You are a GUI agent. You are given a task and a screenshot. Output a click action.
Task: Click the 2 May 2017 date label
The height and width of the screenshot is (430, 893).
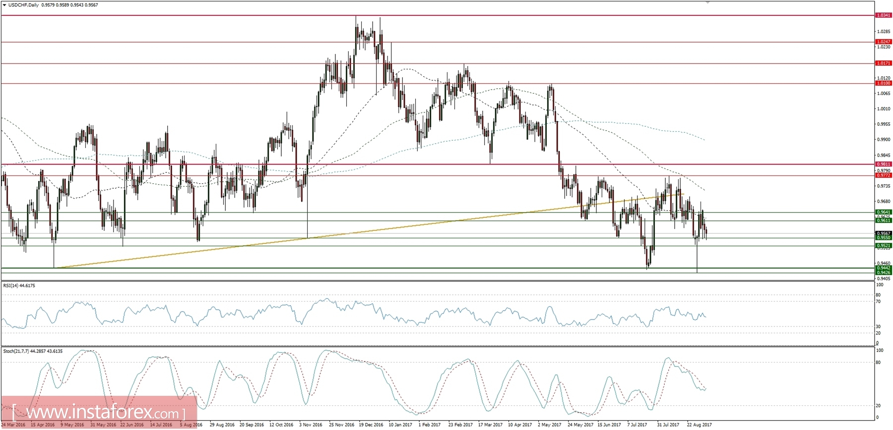[549, 425]
